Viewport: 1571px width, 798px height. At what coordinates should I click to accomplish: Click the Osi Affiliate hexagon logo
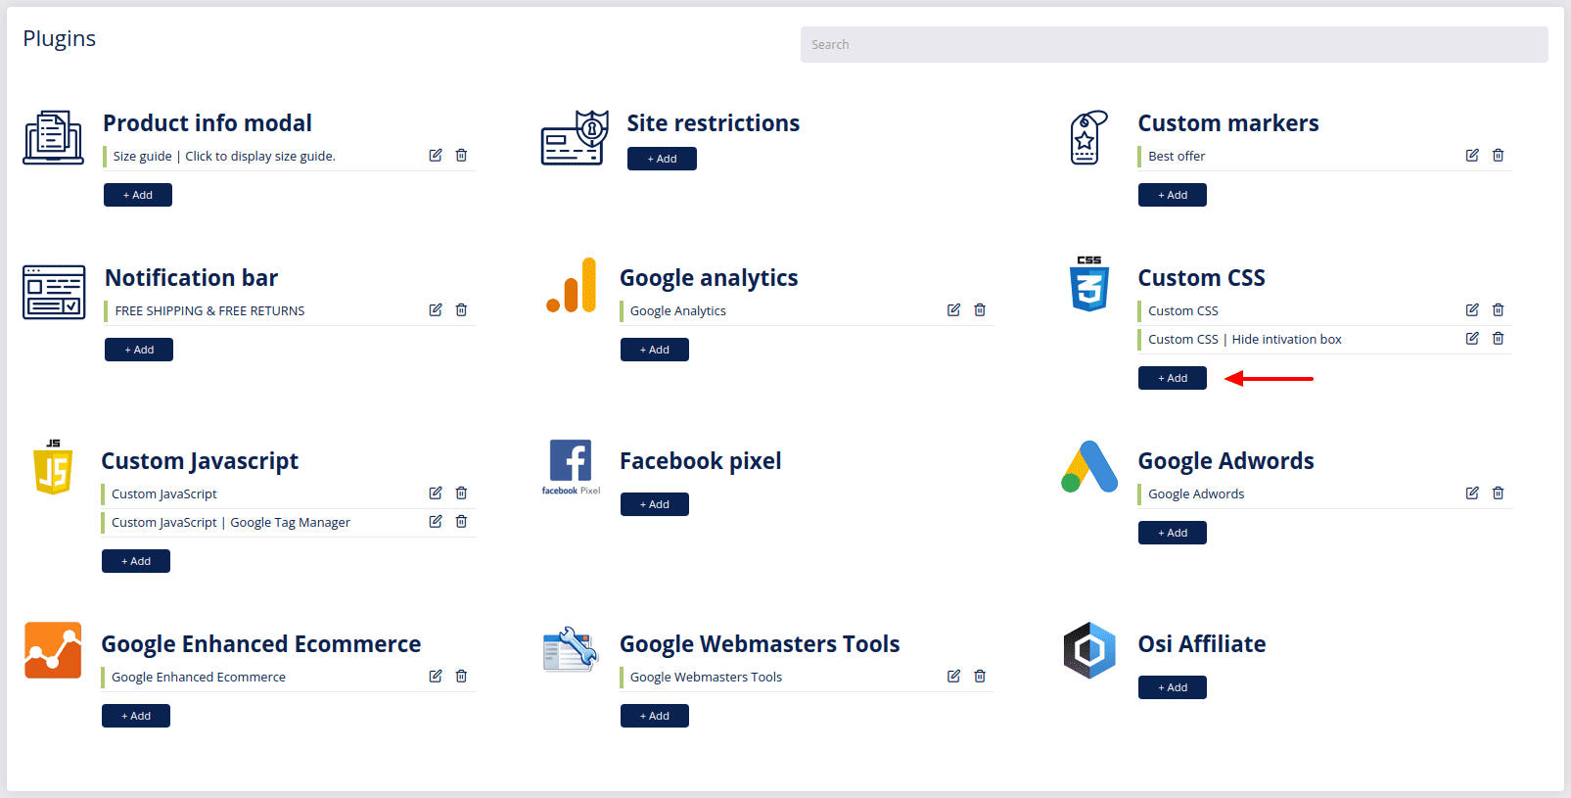1089,650
